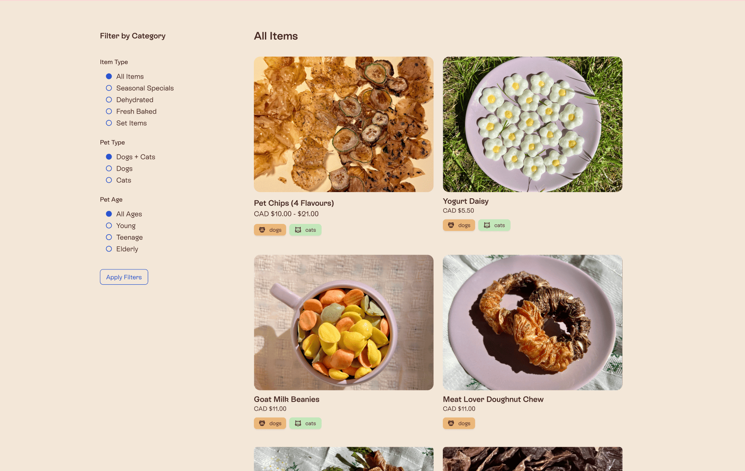Open the Meat Lover Doughnut Chew link

click(493, 399)
